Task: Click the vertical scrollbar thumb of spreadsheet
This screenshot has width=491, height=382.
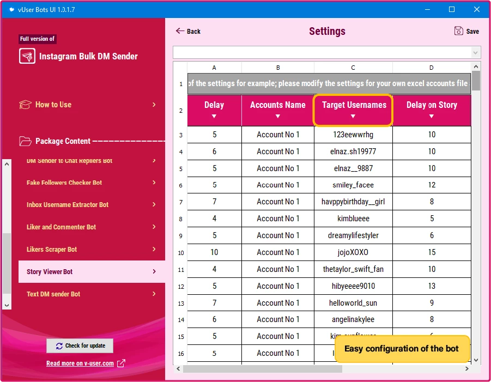Action: 476,81
